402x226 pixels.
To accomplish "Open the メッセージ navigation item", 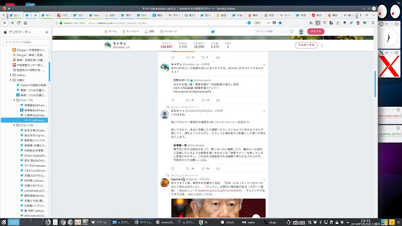I will (168, 31).
